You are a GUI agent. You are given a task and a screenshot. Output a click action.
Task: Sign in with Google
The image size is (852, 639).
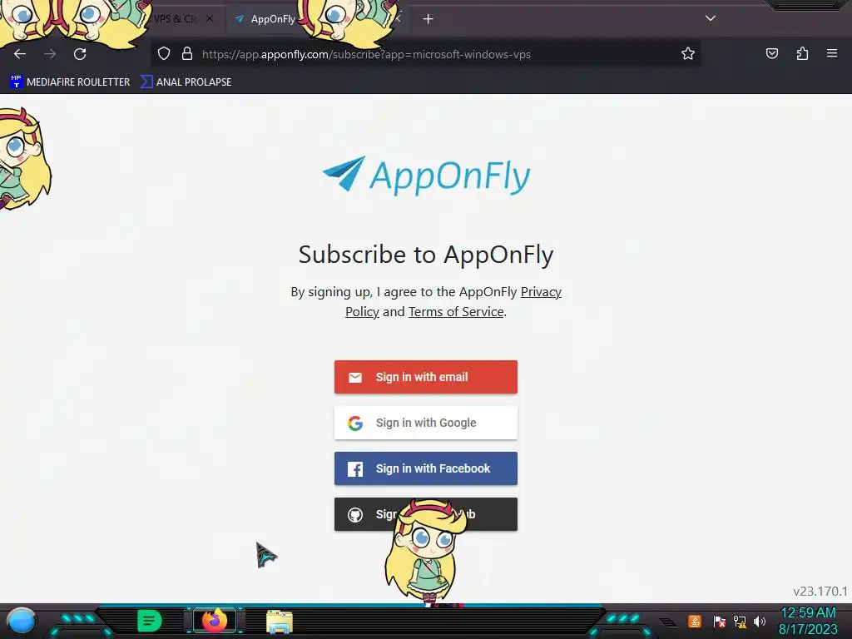point(426,423)
